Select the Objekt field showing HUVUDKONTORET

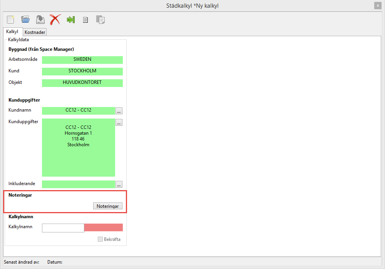[x=82, y=83]
